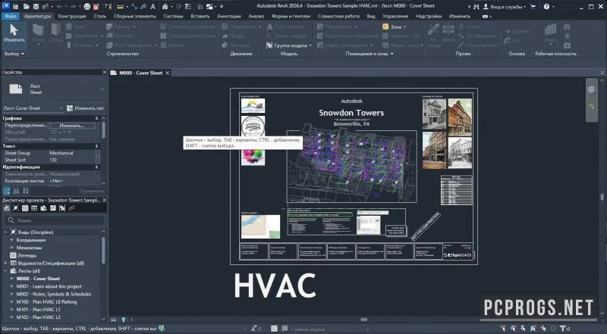
Task: Click the orange link icon in Project Browser
Action: [x=71, y=208]
